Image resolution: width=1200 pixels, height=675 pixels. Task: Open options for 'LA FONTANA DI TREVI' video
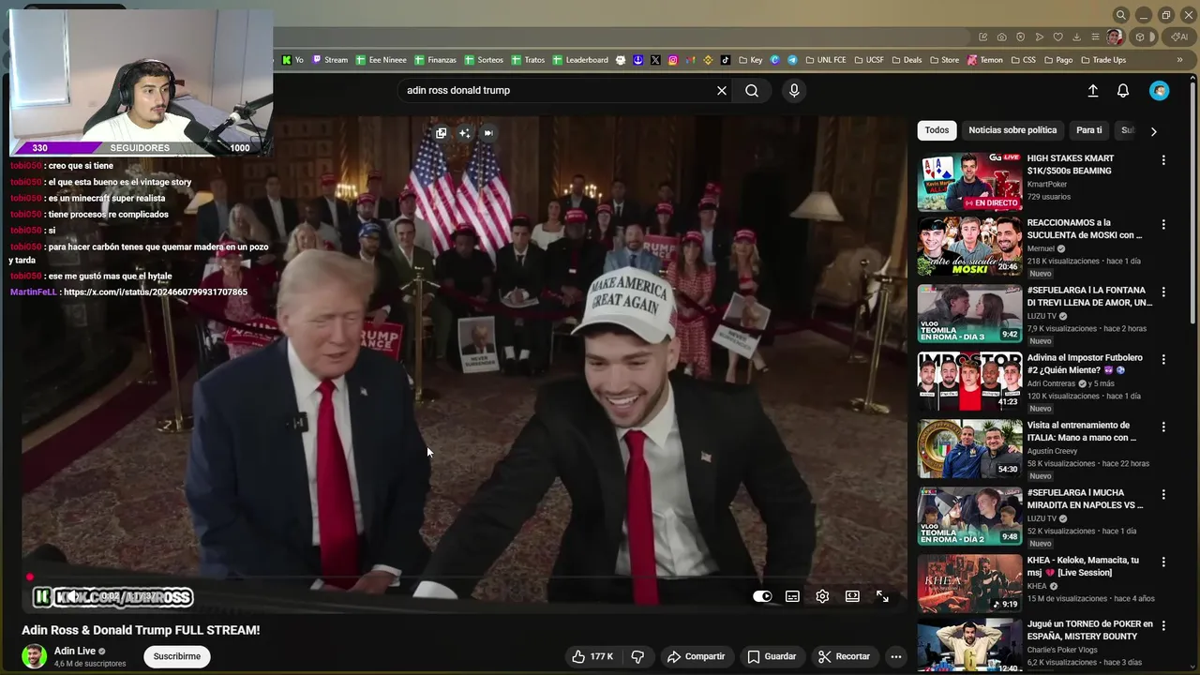pyautogui.click(x=1163, y=292)
